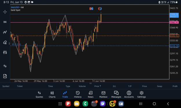Tap the gallery image notification icon

coord(29,2)
